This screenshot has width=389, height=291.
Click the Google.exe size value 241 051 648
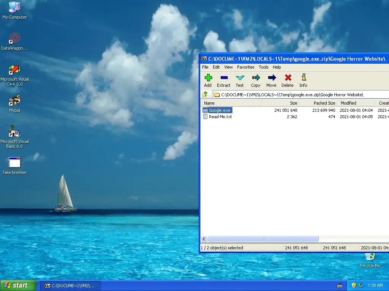point(286,110)
